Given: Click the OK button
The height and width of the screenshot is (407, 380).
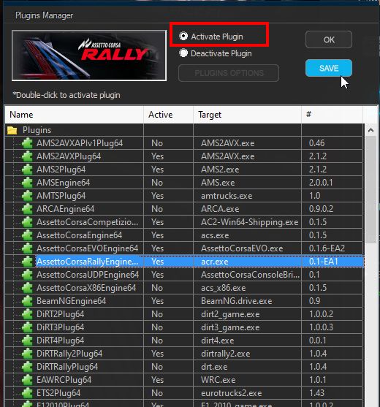Looking at the screenshot, I should click(x=329, y=39).
